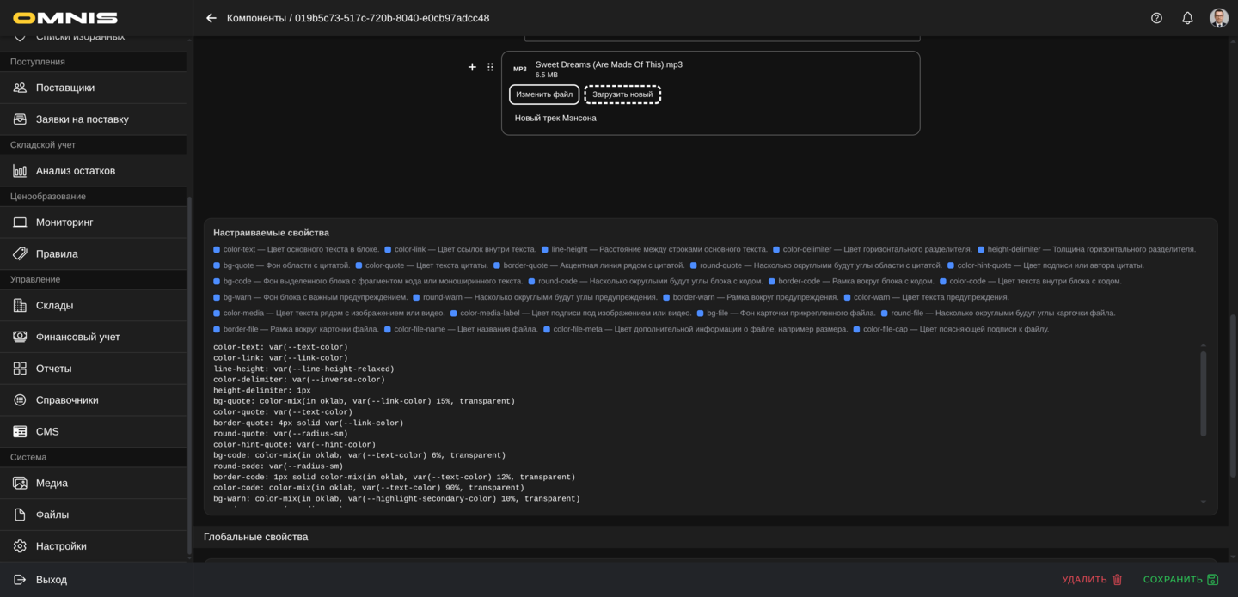Grab the drag handle beside file block

pos(490,67)
